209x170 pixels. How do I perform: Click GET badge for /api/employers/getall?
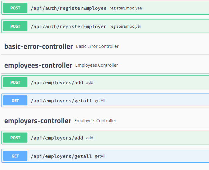tap(15, 156)
